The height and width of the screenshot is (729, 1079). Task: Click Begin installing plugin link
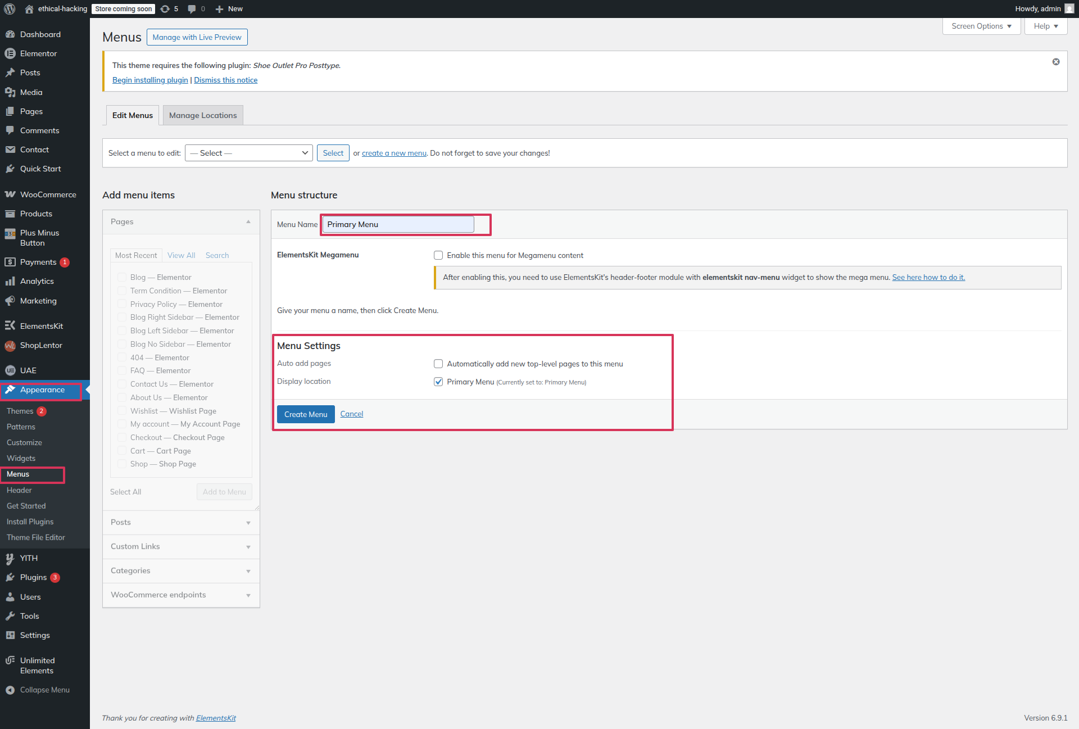pyautogui.click(x=150, y=80)
